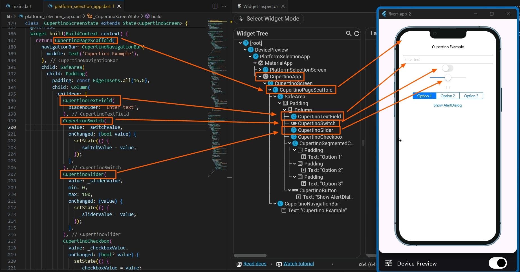Image resolution: width=520 pixels, height=272 pixels.
Task: Open the Watch tutorial link
Action: pos(298,264)
